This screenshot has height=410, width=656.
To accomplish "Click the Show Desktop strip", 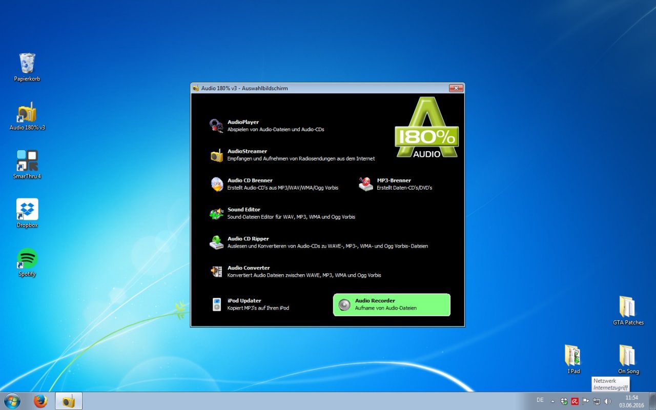I will click(652, 401).
